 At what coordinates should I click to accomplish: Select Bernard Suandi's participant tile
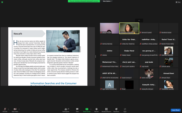[x=149, y=28]
